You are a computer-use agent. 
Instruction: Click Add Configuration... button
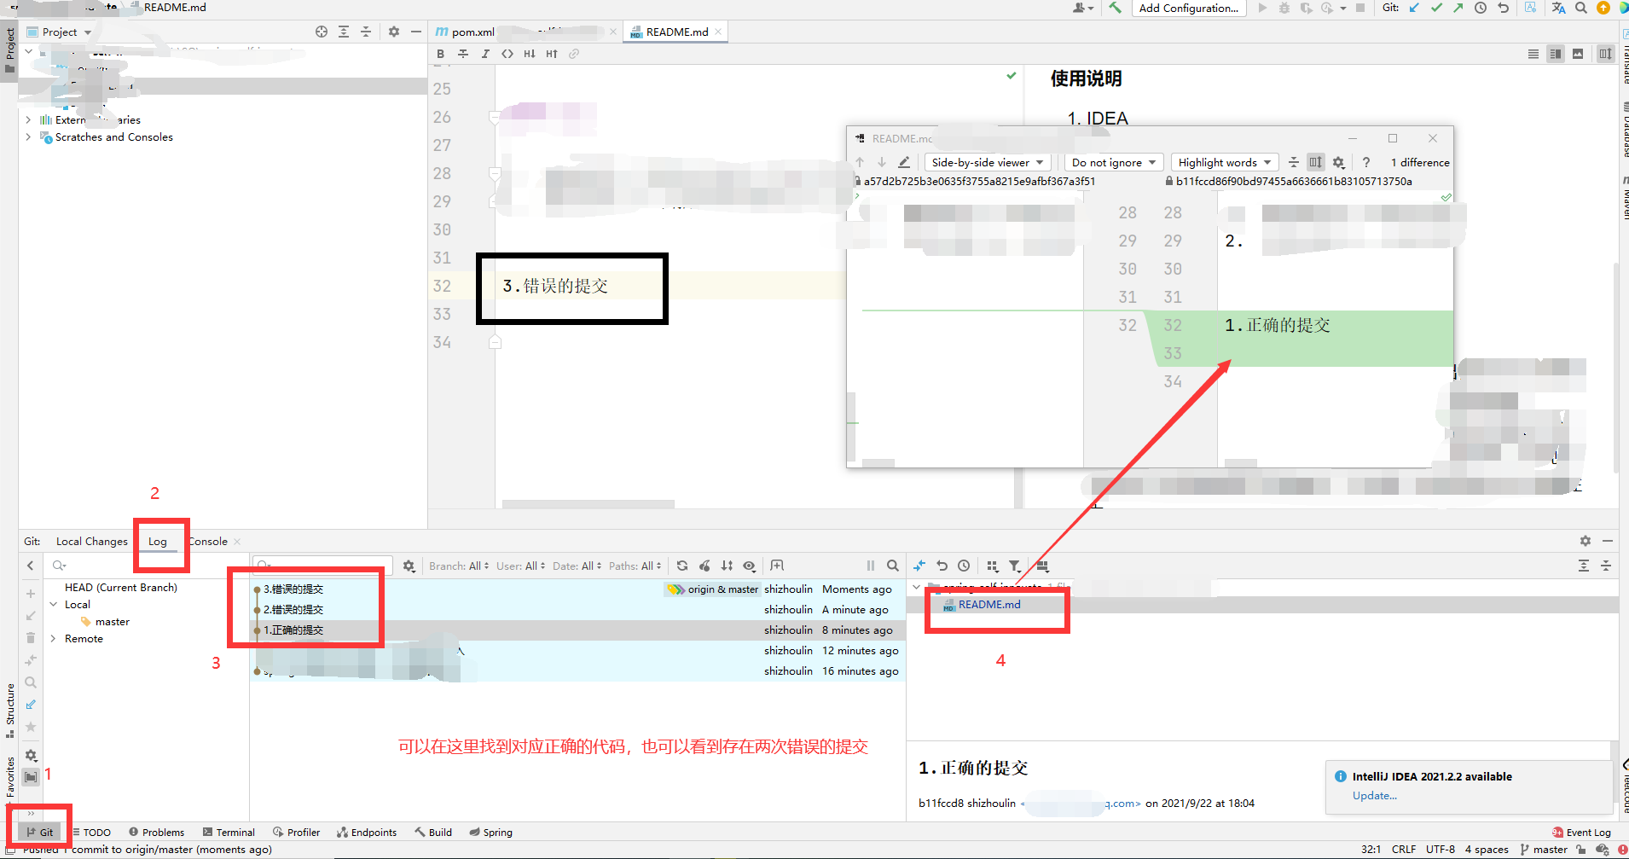pyautogui.click(x=1189, y=8)
